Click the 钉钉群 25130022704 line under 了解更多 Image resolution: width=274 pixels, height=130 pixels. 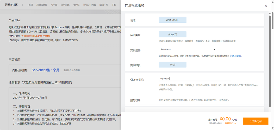coord(43,40)
